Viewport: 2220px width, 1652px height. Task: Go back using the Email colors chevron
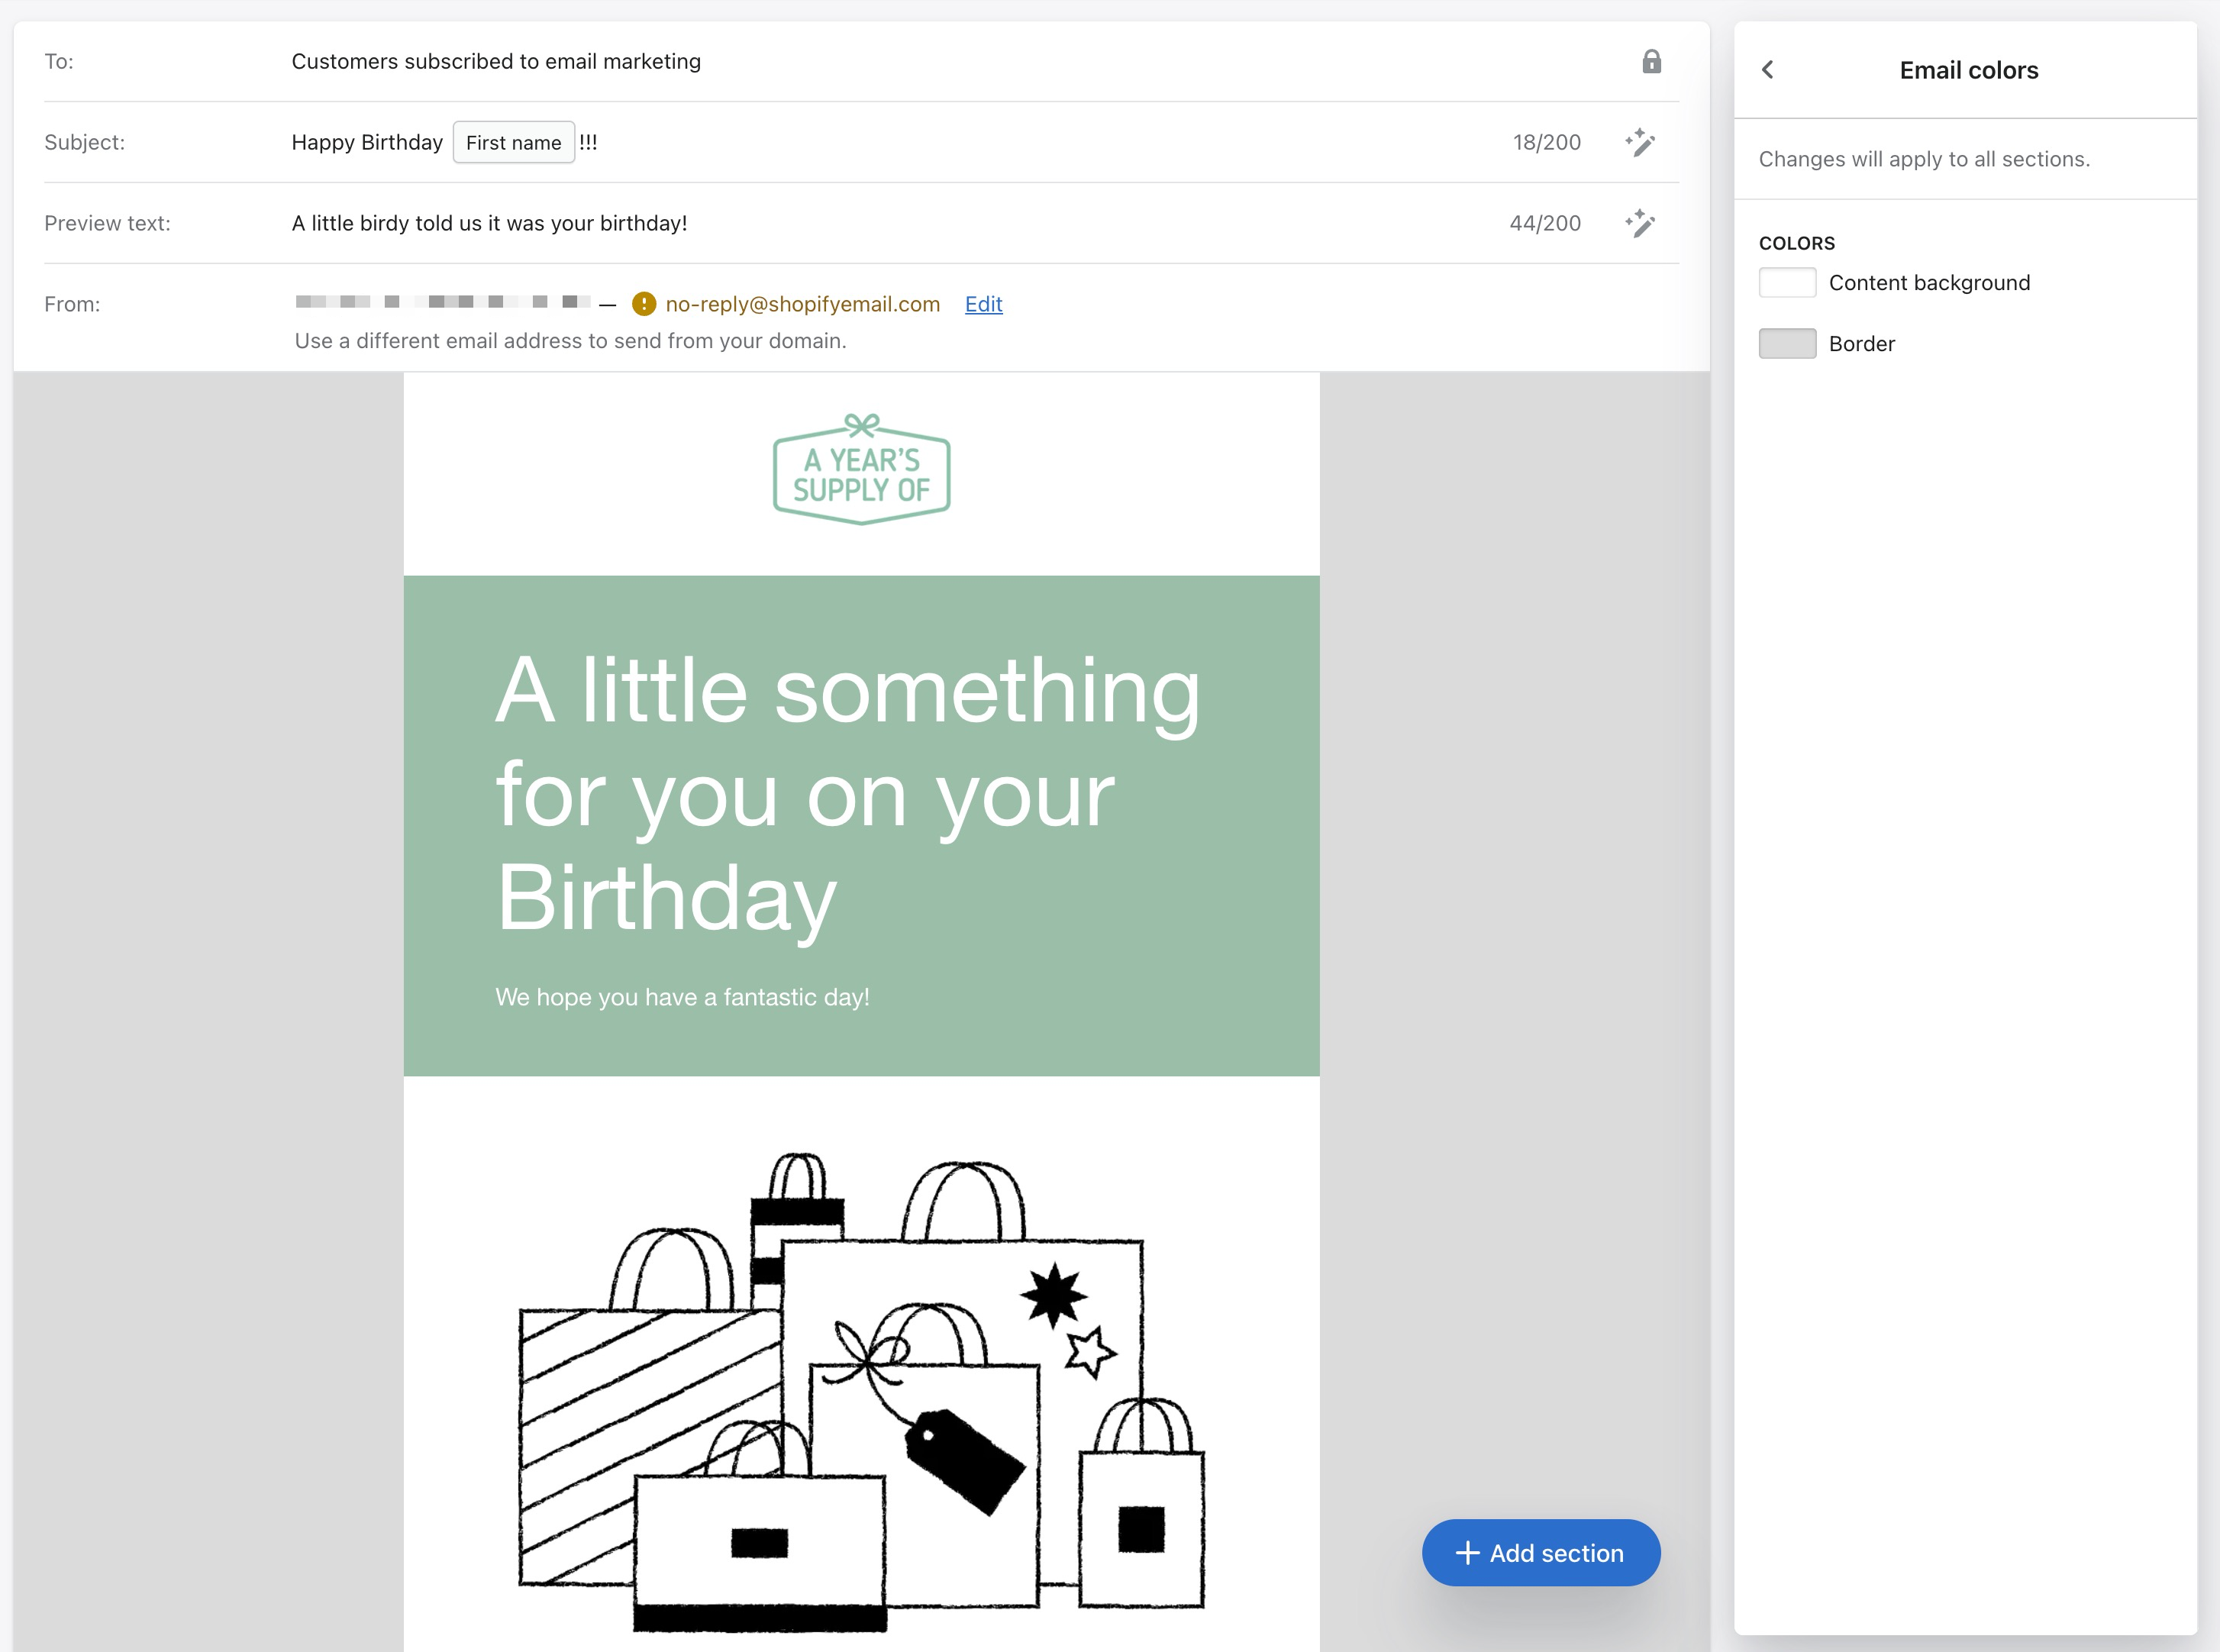click(x=1768, y=70)
